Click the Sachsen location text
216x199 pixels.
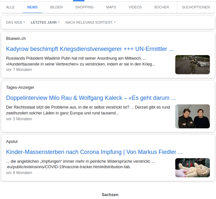tap(110, 195)
